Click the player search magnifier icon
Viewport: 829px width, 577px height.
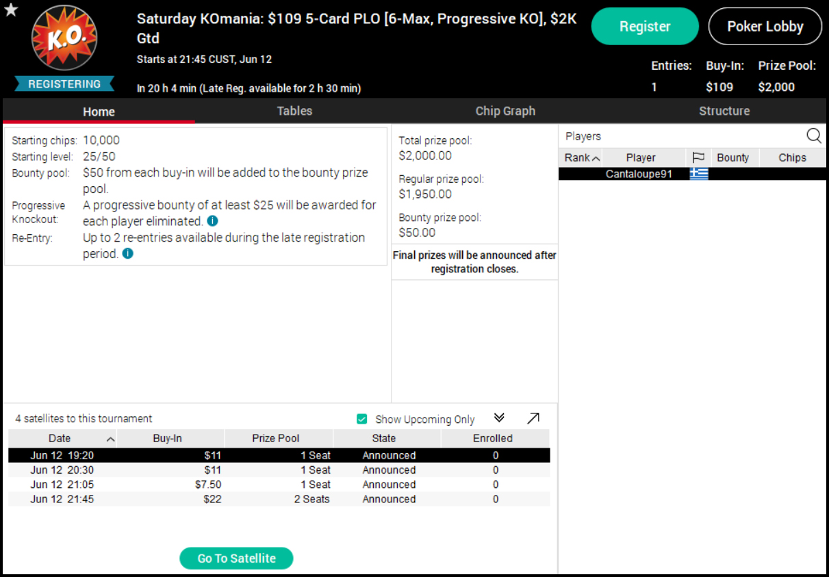click(x=813, y=136)
